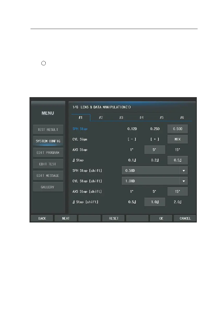The image size is (219, 311).
Task: Set AXS Step [shift] to 1°
Action: [132, 192]
